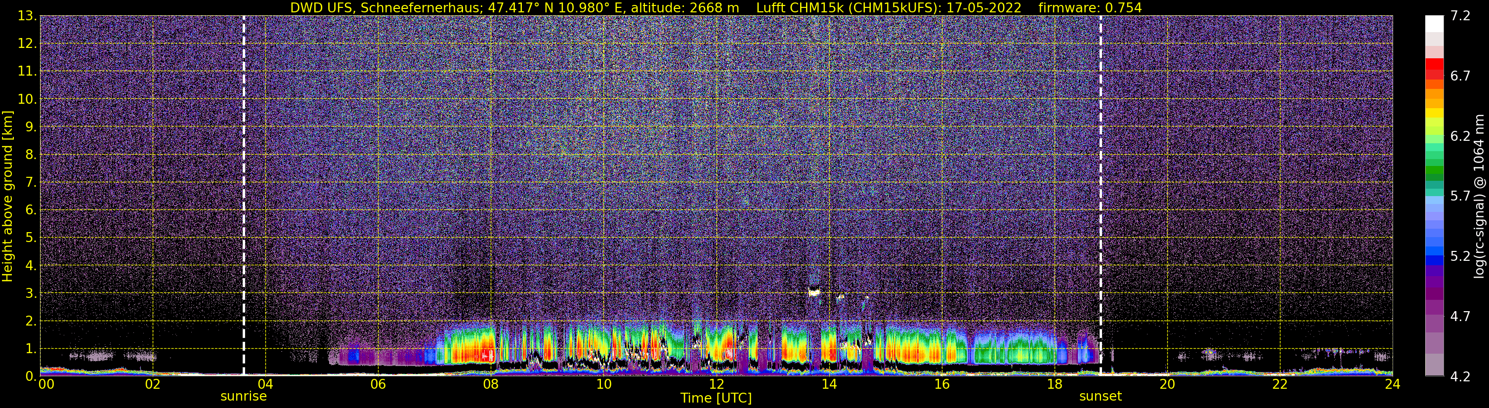Click the '24' time tick label
This screenshot has width=1489, height=408.
click(1393, 385)
